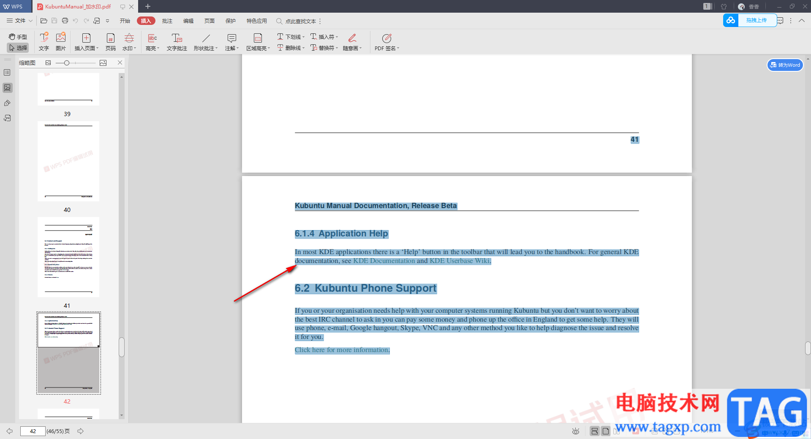This screenshot has height=439, width=811.
Task: Open the signatures panel in sidebar
Action: click(x=7, y=118)
